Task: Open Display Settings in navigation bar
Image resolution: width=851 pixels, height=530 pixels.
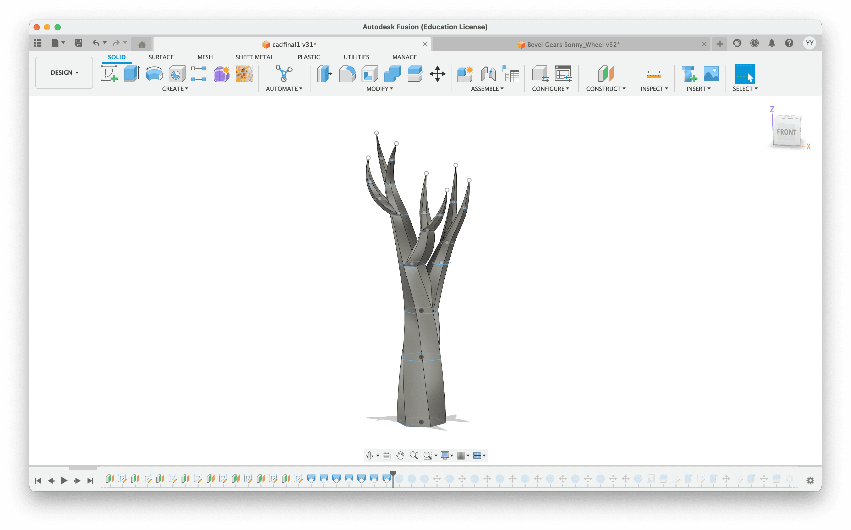Action: (446, 455)
